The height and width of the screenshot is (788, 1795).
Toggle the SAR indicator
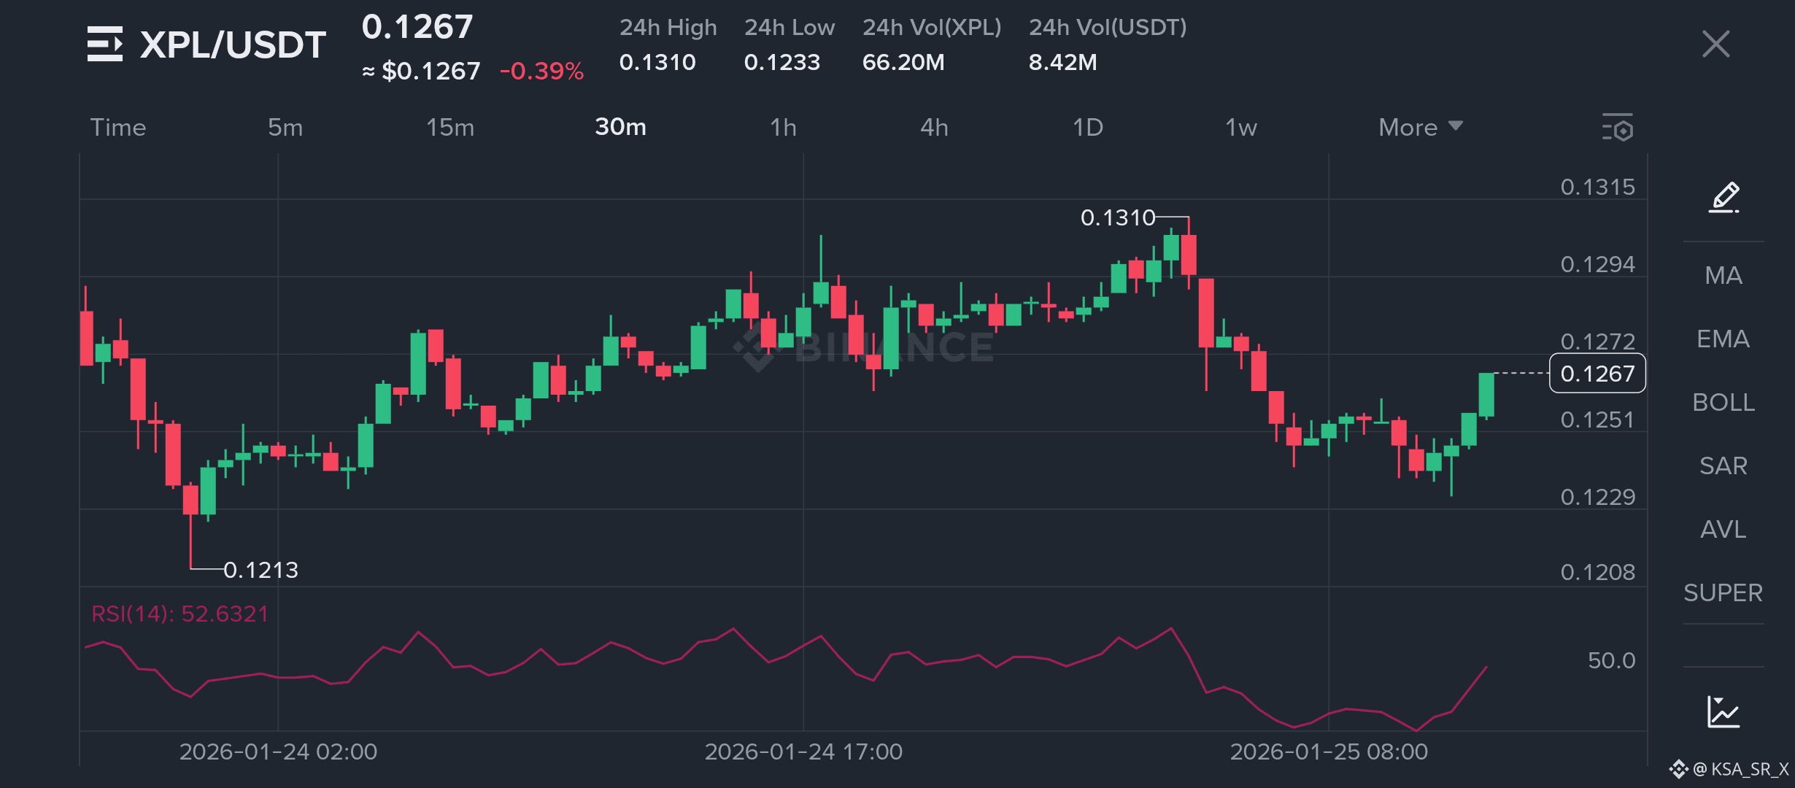click(1723, 466)
